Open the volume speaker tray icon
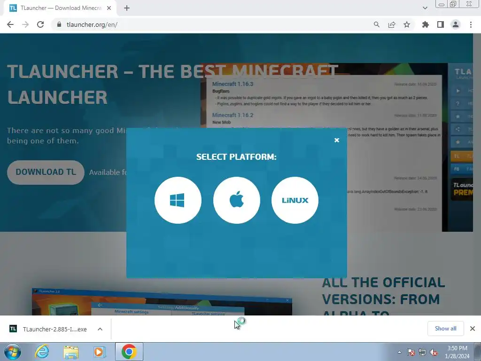 (x=434, y=352)
